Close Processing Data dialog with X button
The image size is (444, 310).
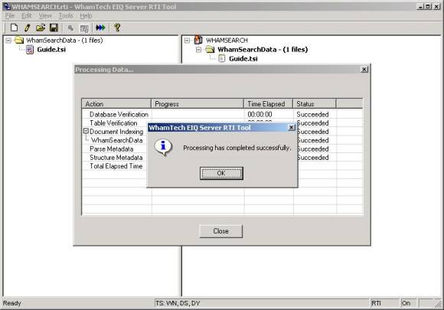coord(364,70)
